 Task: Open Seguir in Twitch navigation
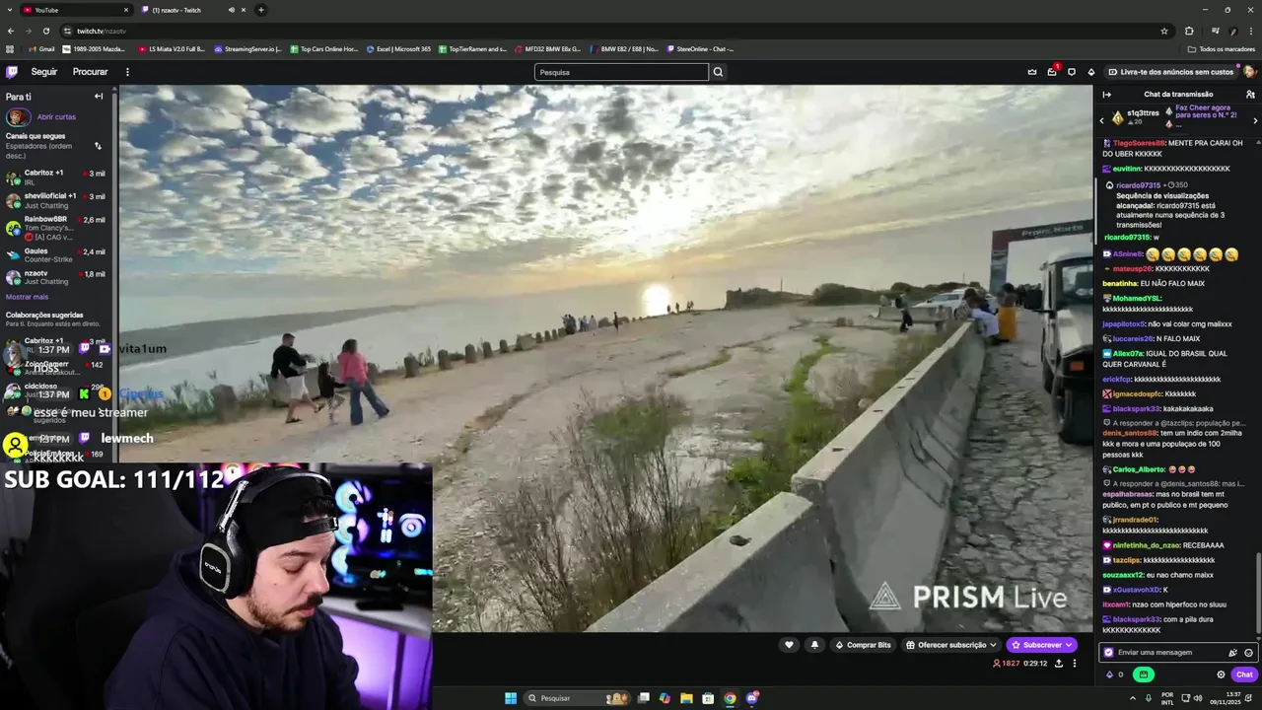pos(44,72)
